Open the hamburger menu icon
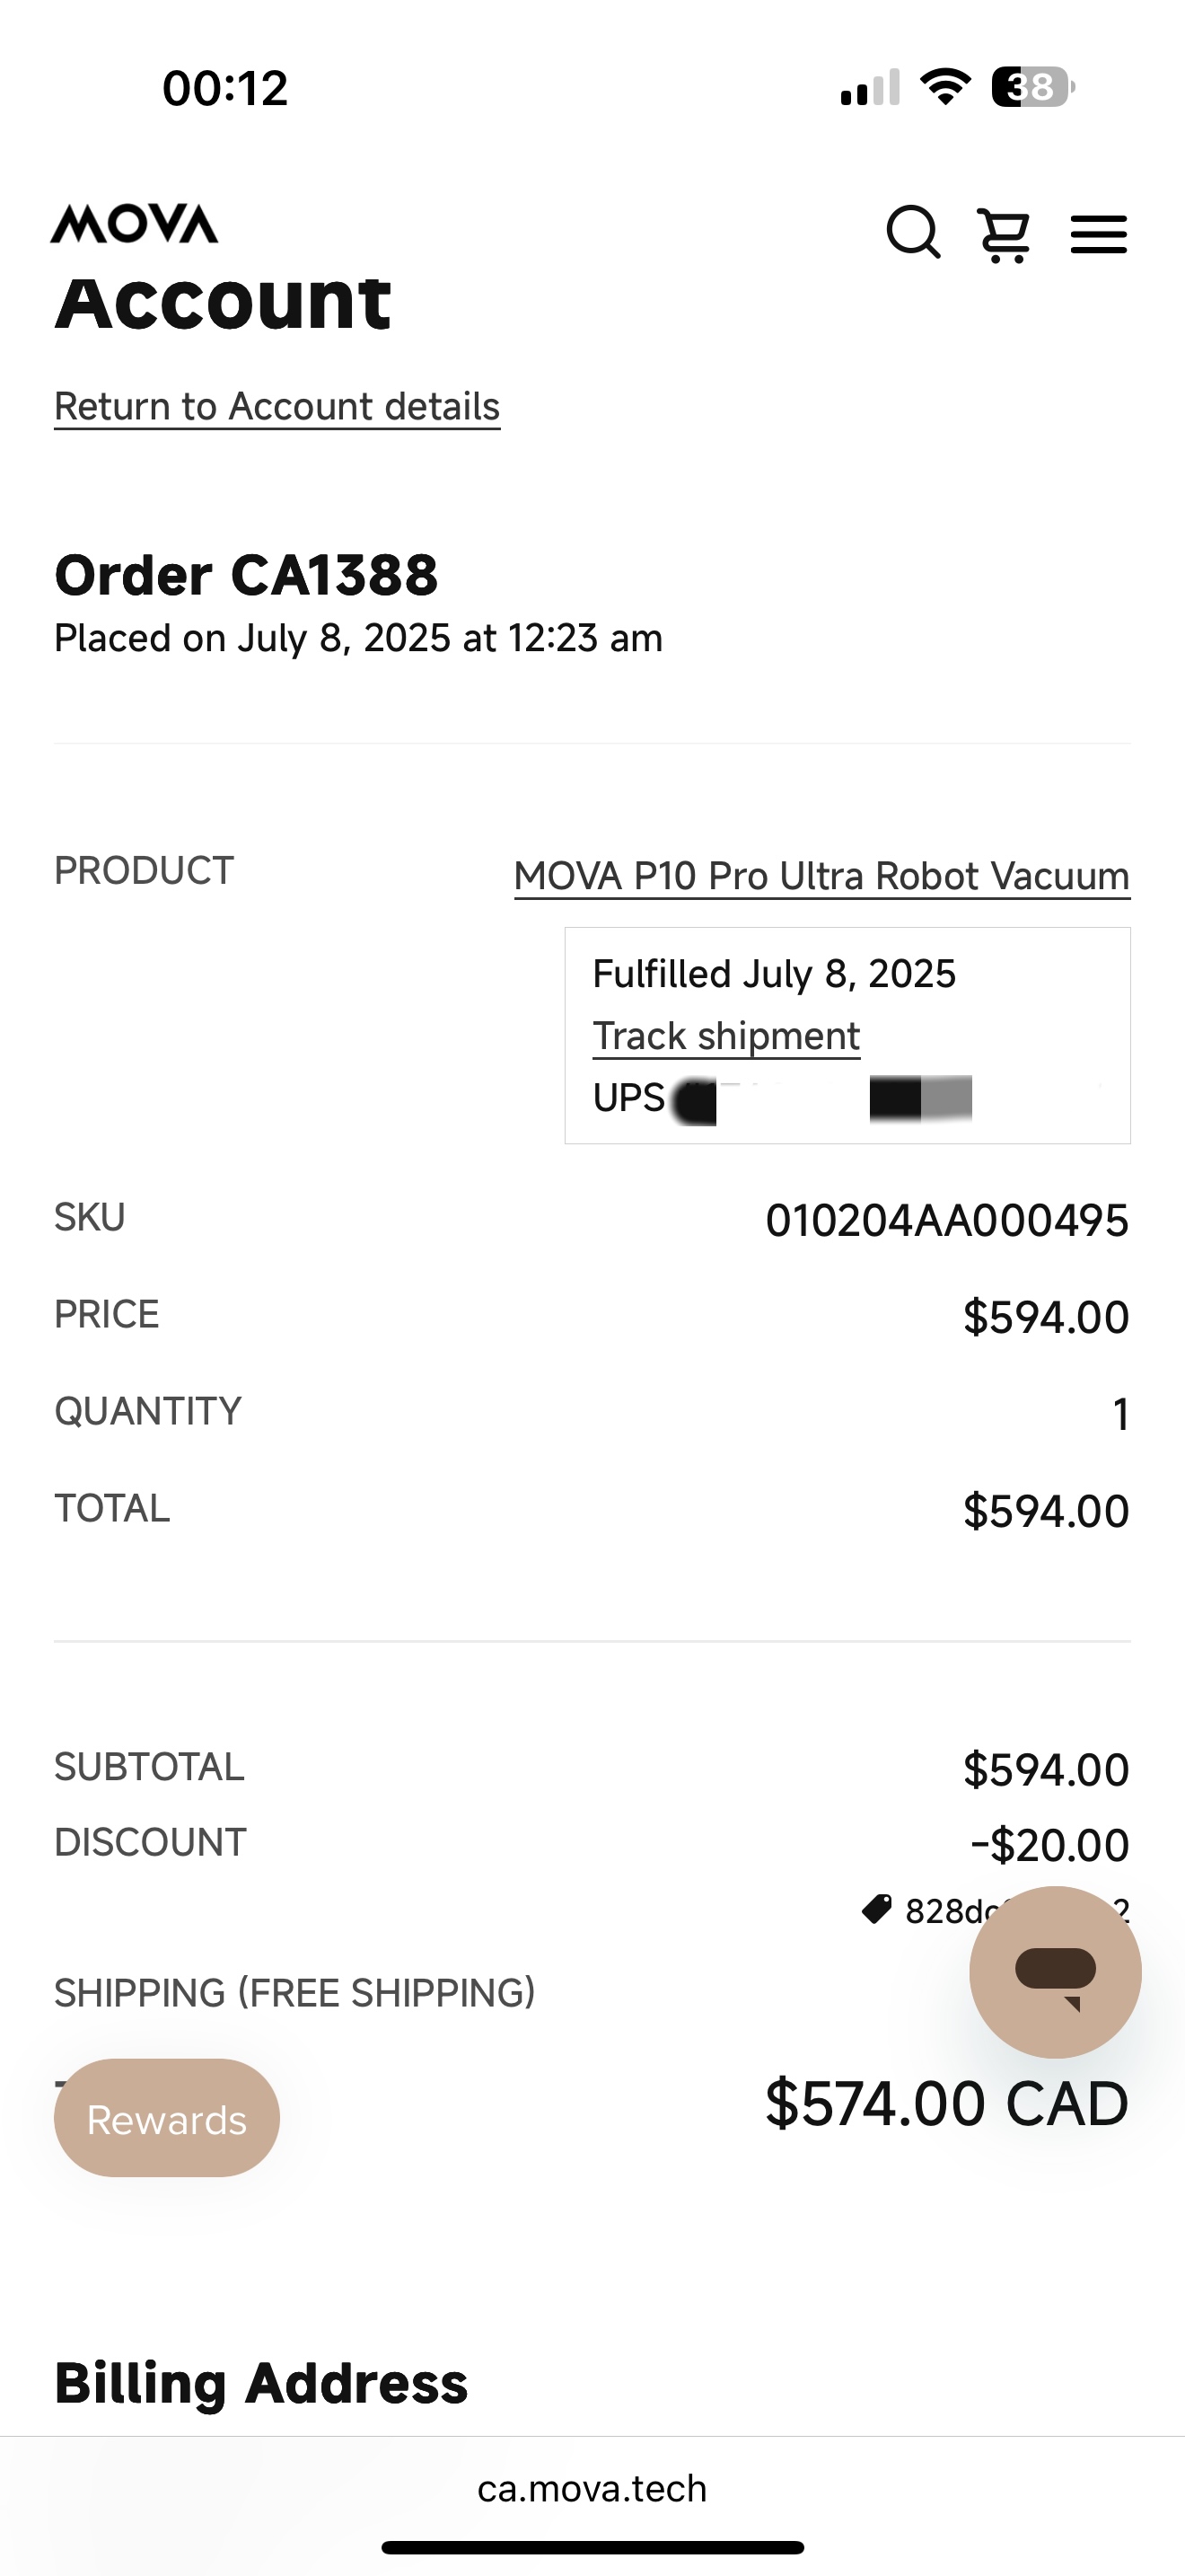 click(x=1098, y=235)
